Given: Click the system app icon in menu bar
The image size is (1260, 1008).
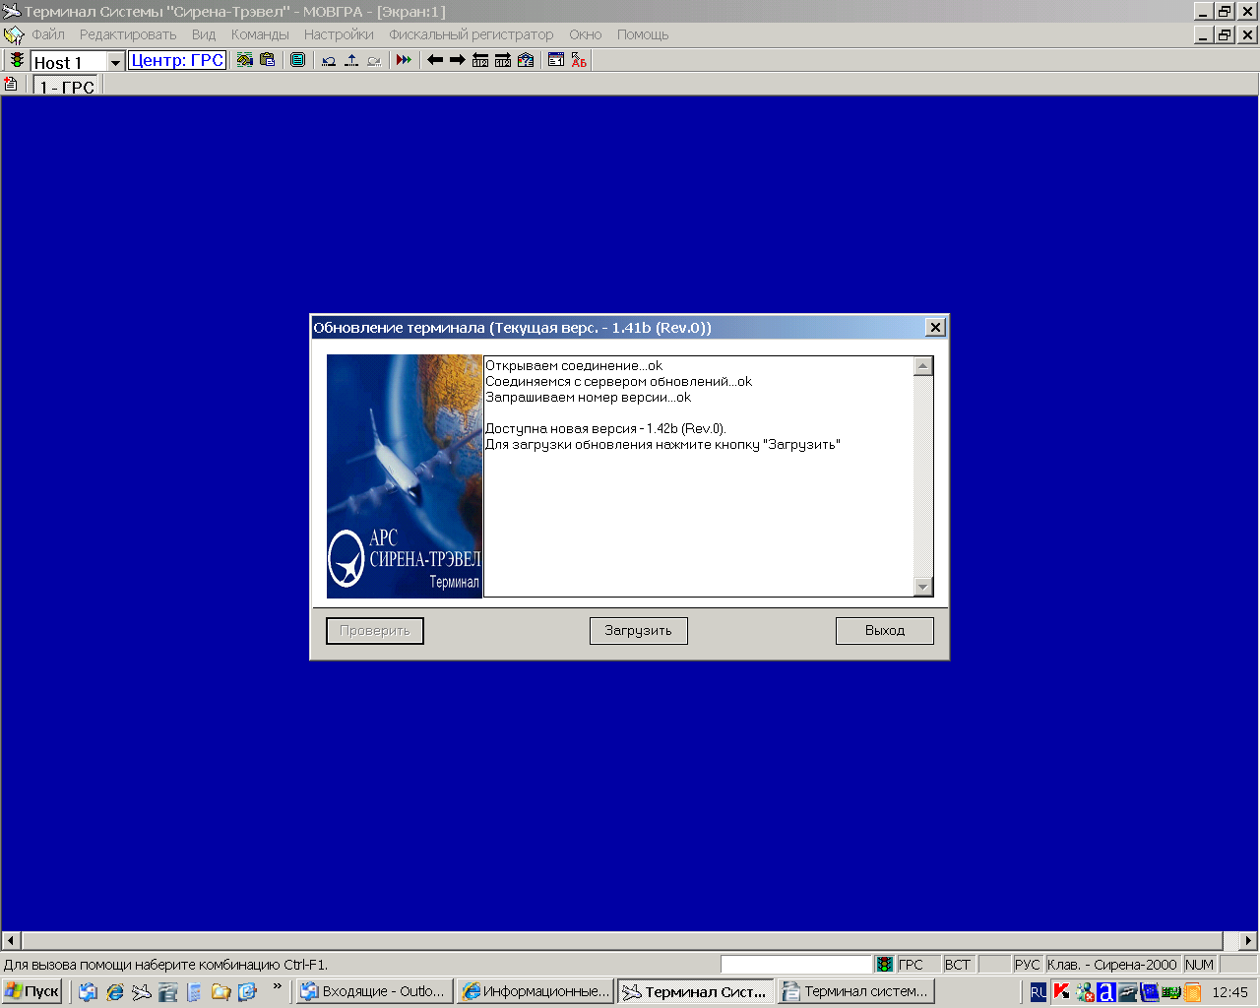Looking at the screenshot, I should (x=13, y=34).
